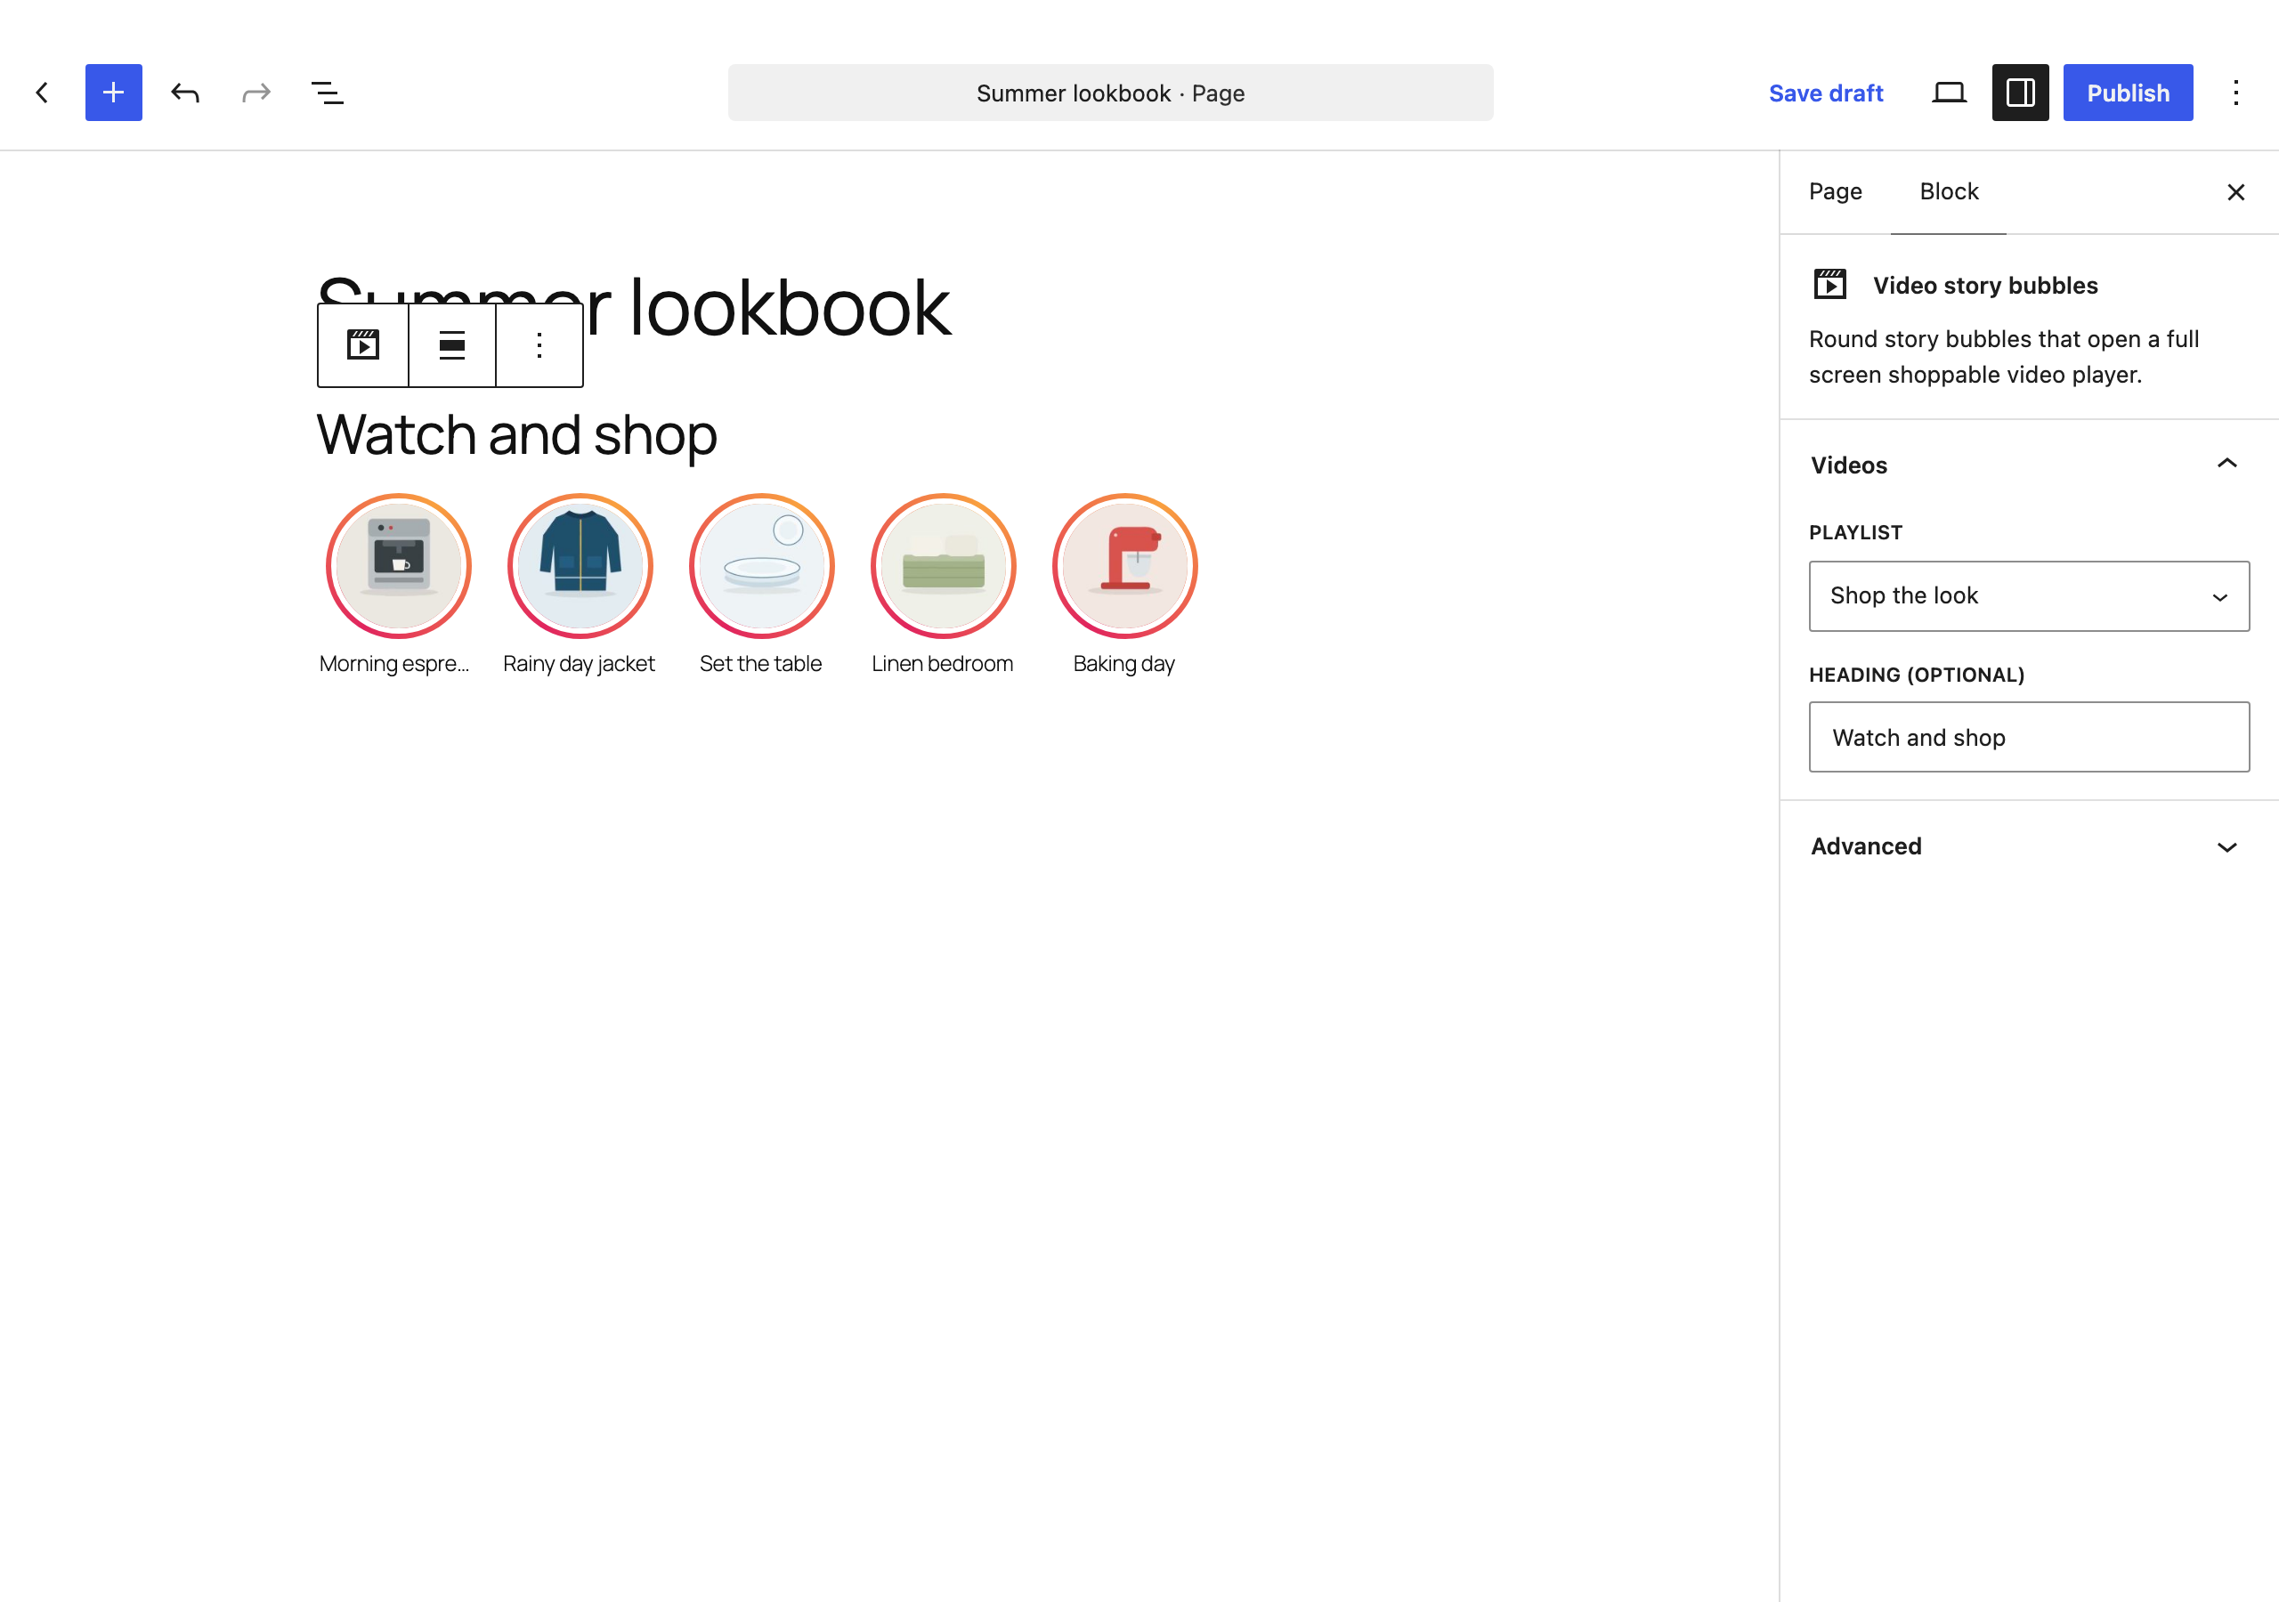Click the Set the table caption

(760, 663)
